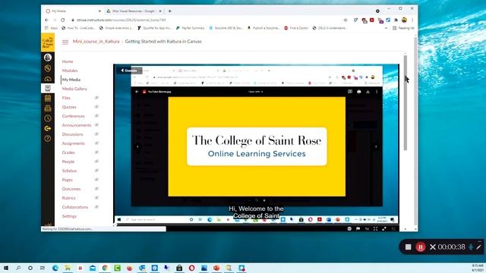Open Windows taskbar search magnifier
The image size is (486, 273).
coord(18,268)
